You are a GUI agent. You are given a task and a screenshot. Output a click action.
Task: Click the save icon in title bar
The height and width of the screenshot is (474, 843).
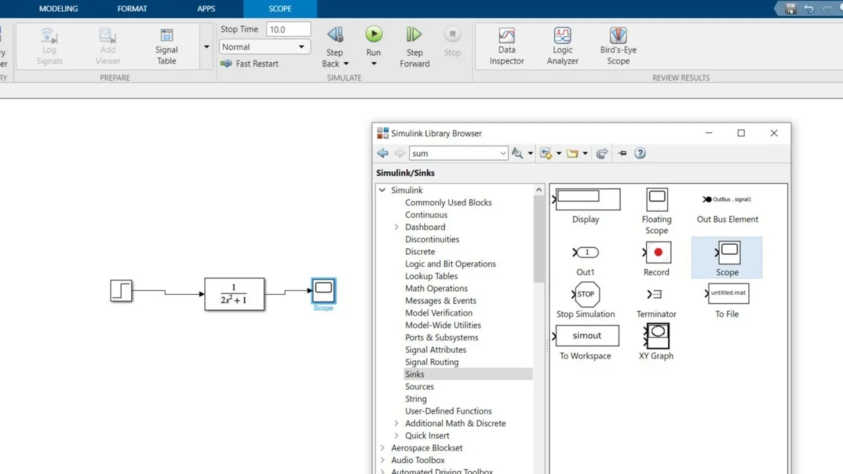point(791,9)
